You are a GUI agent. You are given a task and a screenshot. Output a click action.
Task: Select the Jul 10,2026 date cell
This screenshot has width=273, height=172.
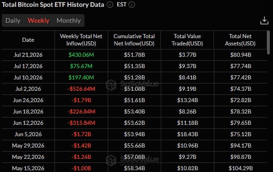tap(28, 78)
